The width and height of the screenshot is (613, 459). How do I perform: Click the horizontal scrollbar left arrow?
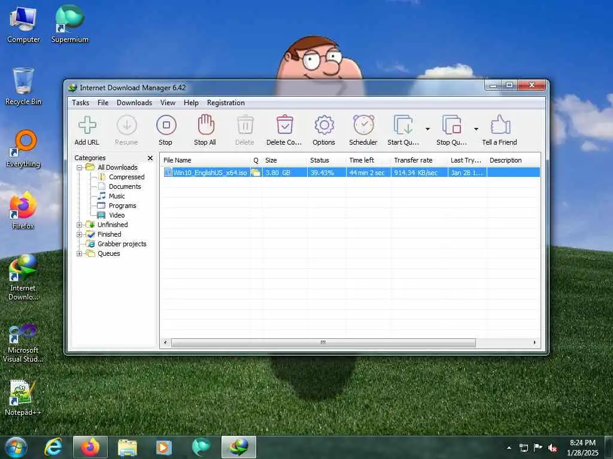pos(165,342)
